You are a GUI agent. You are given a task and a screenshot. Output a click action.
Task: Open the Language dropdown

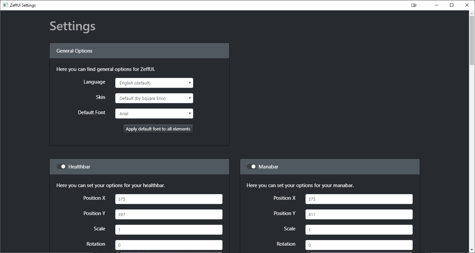154,83
